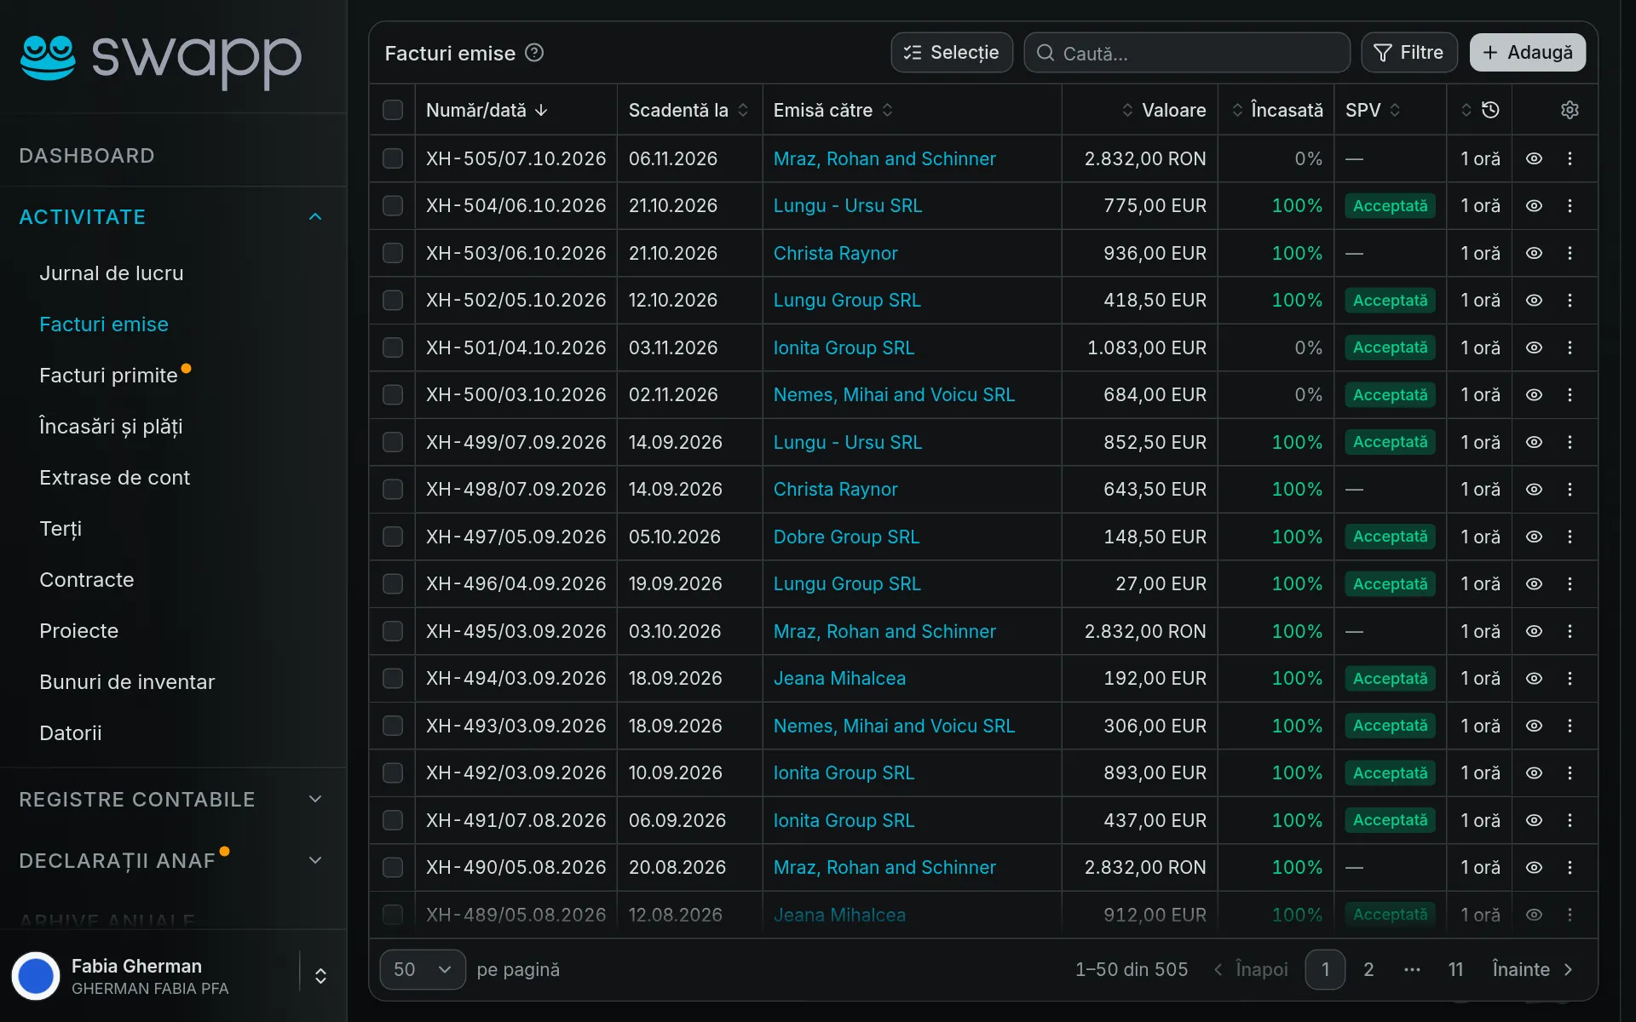Click history clock column header icon

[1490, 110]
